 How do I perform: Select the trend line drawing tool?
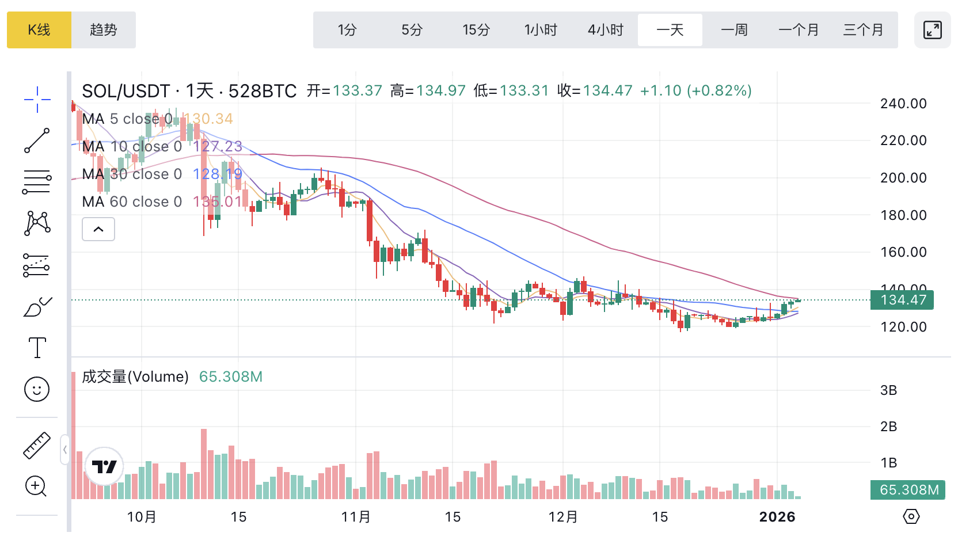(x=37, y=140)
